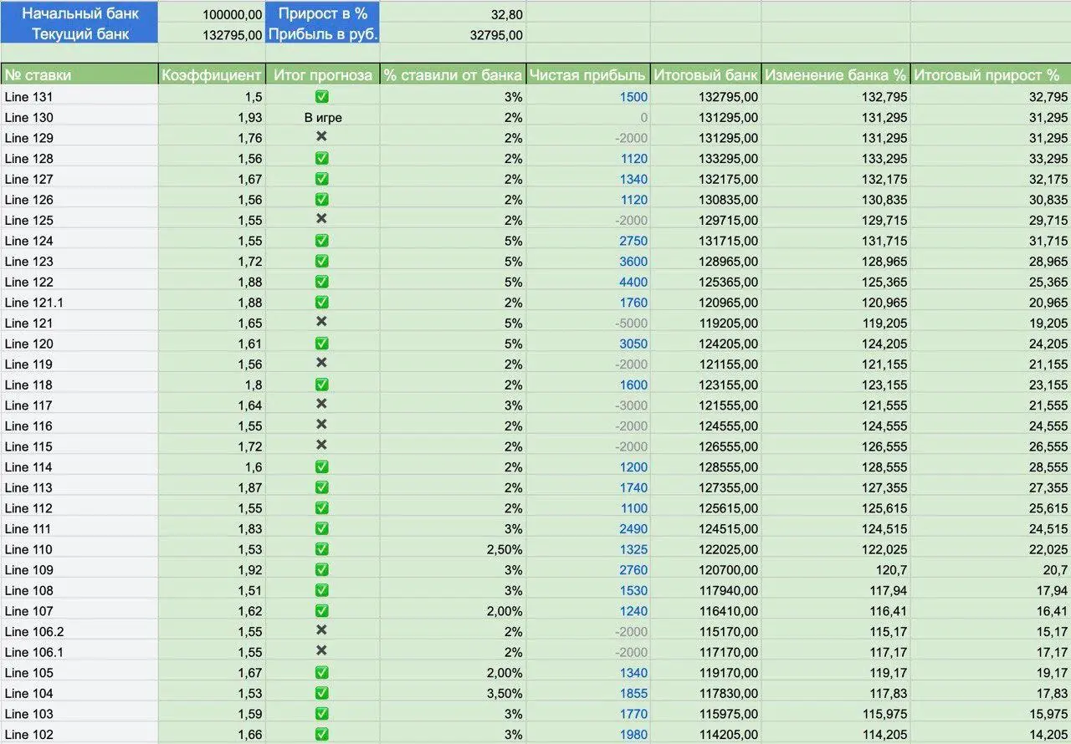Select net profit 4400 in Line 122
The width and height of the screenshot is (1071, 744).
click(633, 283)
